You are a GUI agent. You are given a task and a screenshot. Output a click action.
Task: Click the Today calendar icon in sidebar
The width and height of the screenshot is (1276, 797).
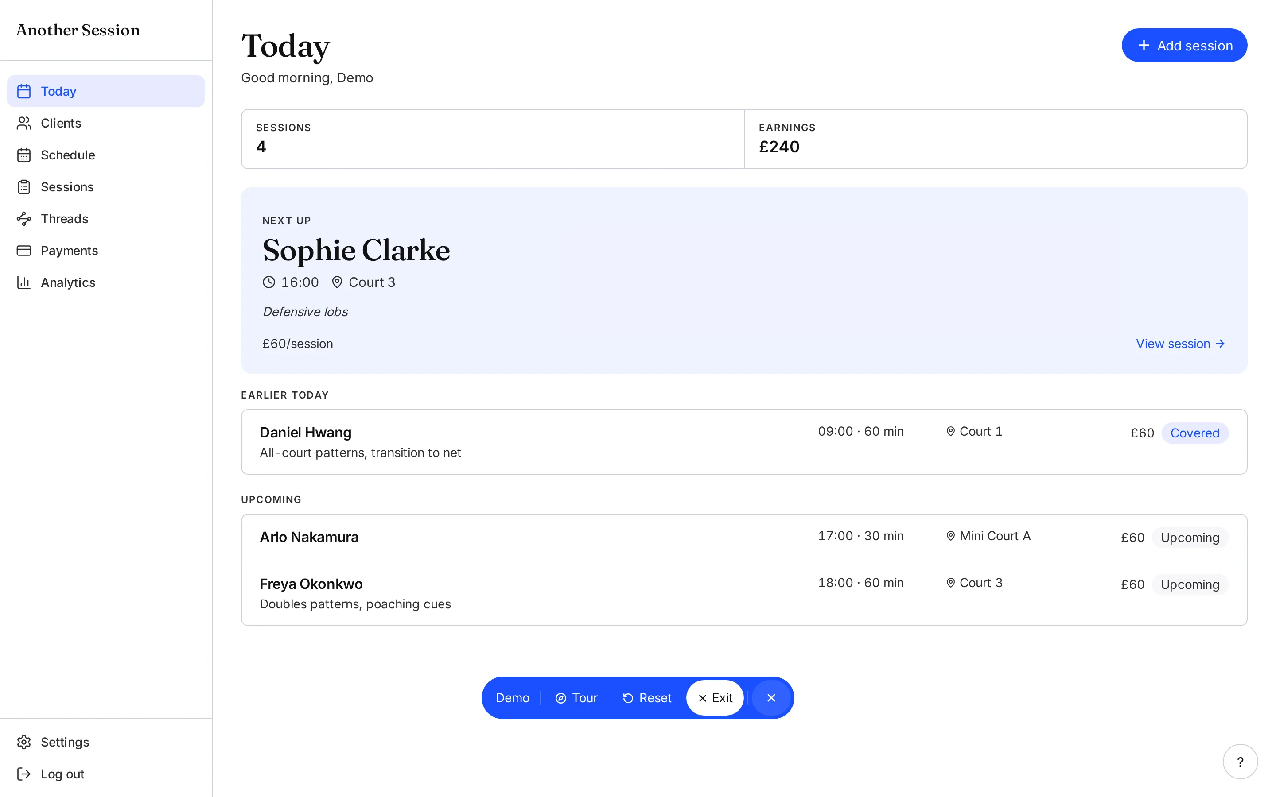[24, 91]
